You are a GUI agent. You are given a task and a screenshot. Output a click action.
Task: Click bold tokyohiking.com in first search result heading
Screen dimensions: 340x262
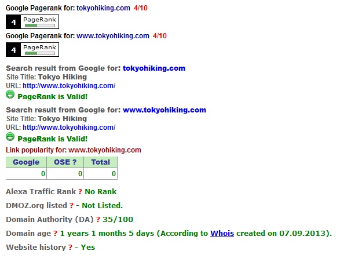[x=154, y=68]
